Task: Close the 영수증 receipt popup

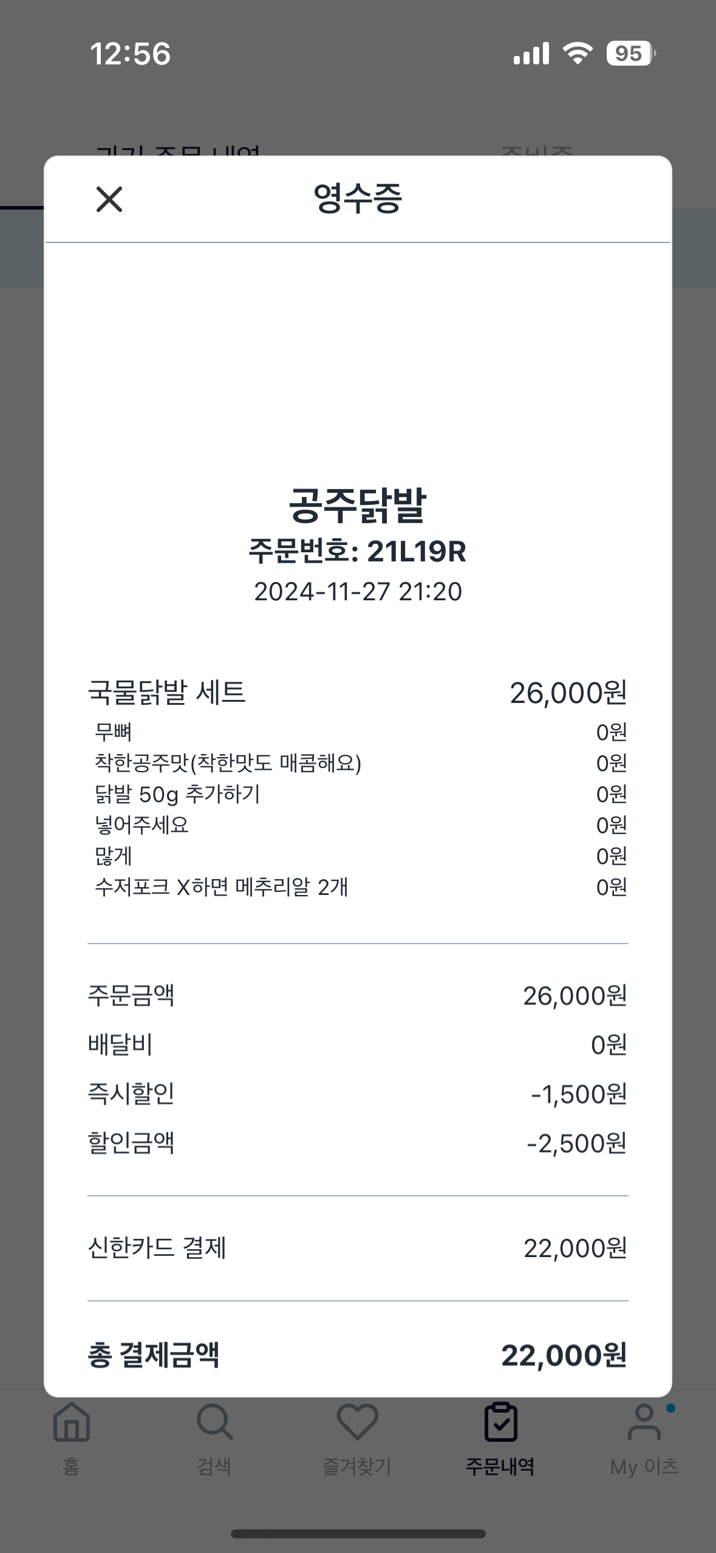Action: click(x=109, y=199)
